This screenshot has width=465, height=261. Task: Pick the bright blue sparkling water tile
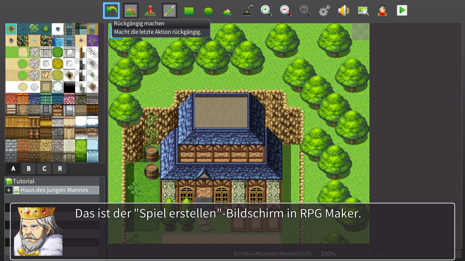57,41
